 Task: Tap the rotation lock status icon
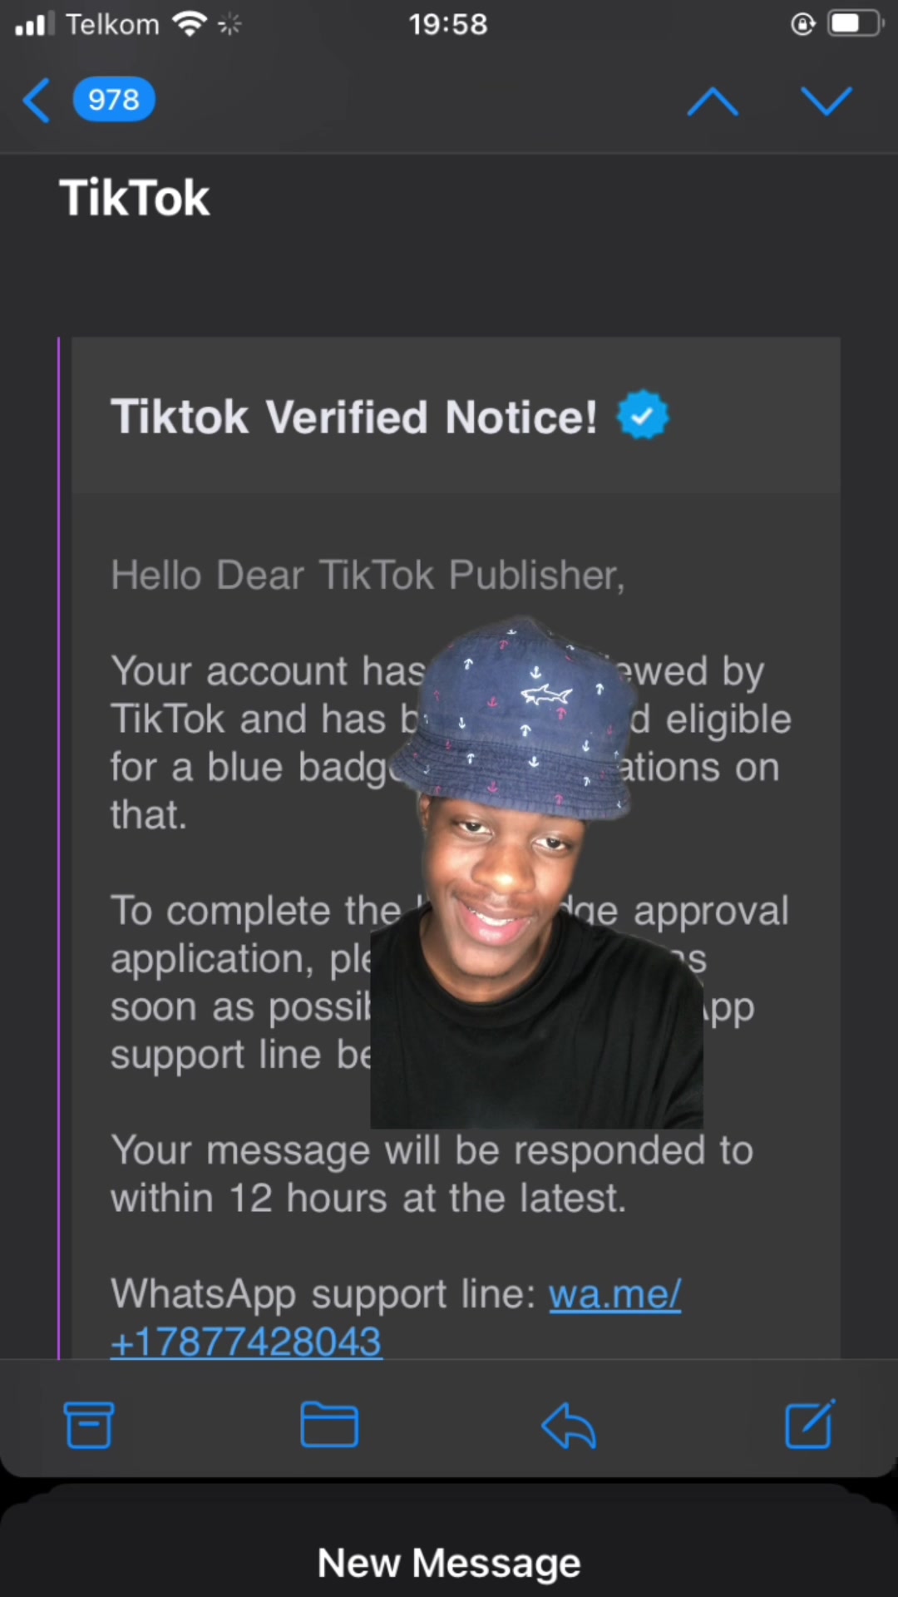pyautogui.click(x=802, y=24)
